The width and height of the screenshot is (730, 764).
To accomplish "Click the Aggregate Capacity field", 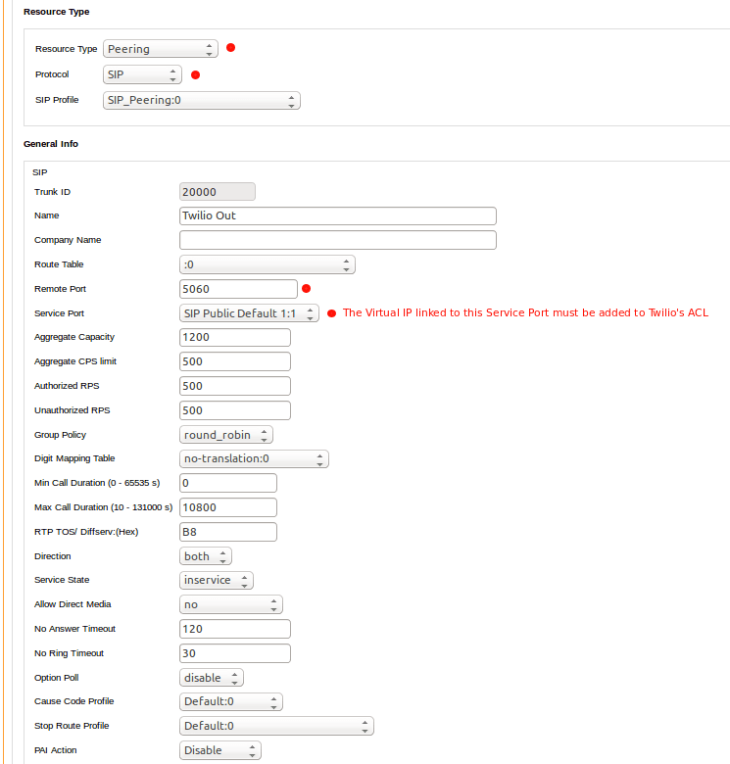I will [x=235, y=337].
